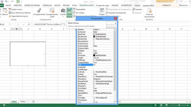Click Importar XML button
Screen dimensions: 191x107
pyautogui.click(x=137, y=9)
